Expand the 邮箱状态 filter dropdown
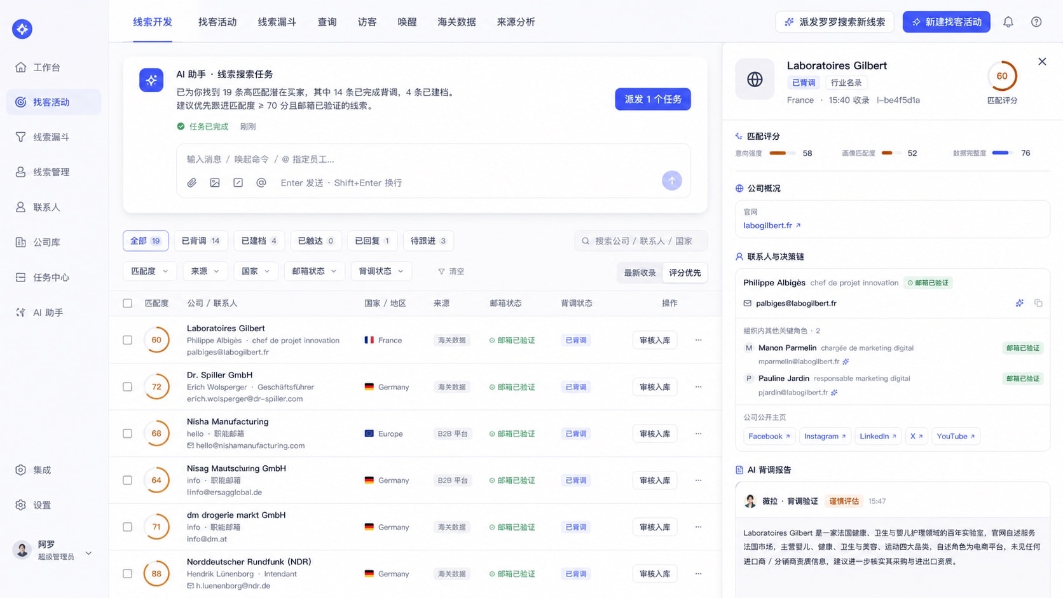Viewport: 1063px width, 598px height. [x=314, y=271]
